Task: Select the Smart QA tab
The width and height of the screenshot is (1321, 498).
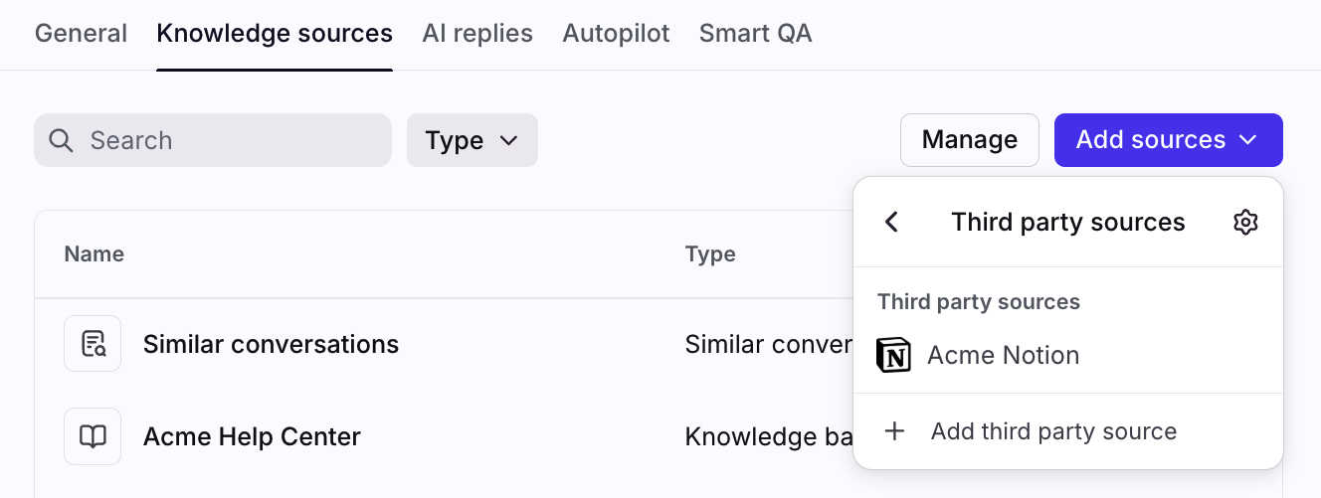Action: pos(755,34)
